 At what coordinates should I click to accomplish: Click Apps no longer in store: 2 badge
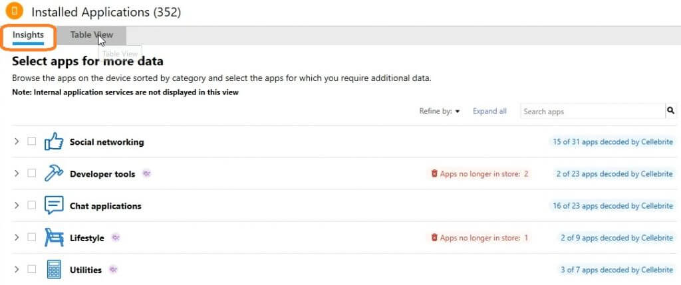coord(479,174)
